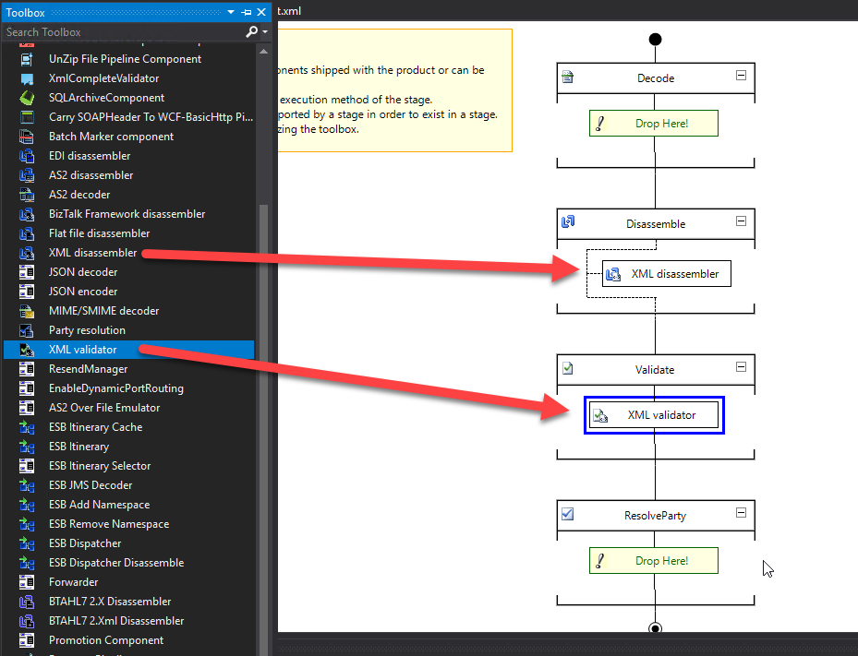Viewport: 858px width, 656px height.
Task: Click the ResolveParty stage checkbox icon
Action: tap(568, 514)
